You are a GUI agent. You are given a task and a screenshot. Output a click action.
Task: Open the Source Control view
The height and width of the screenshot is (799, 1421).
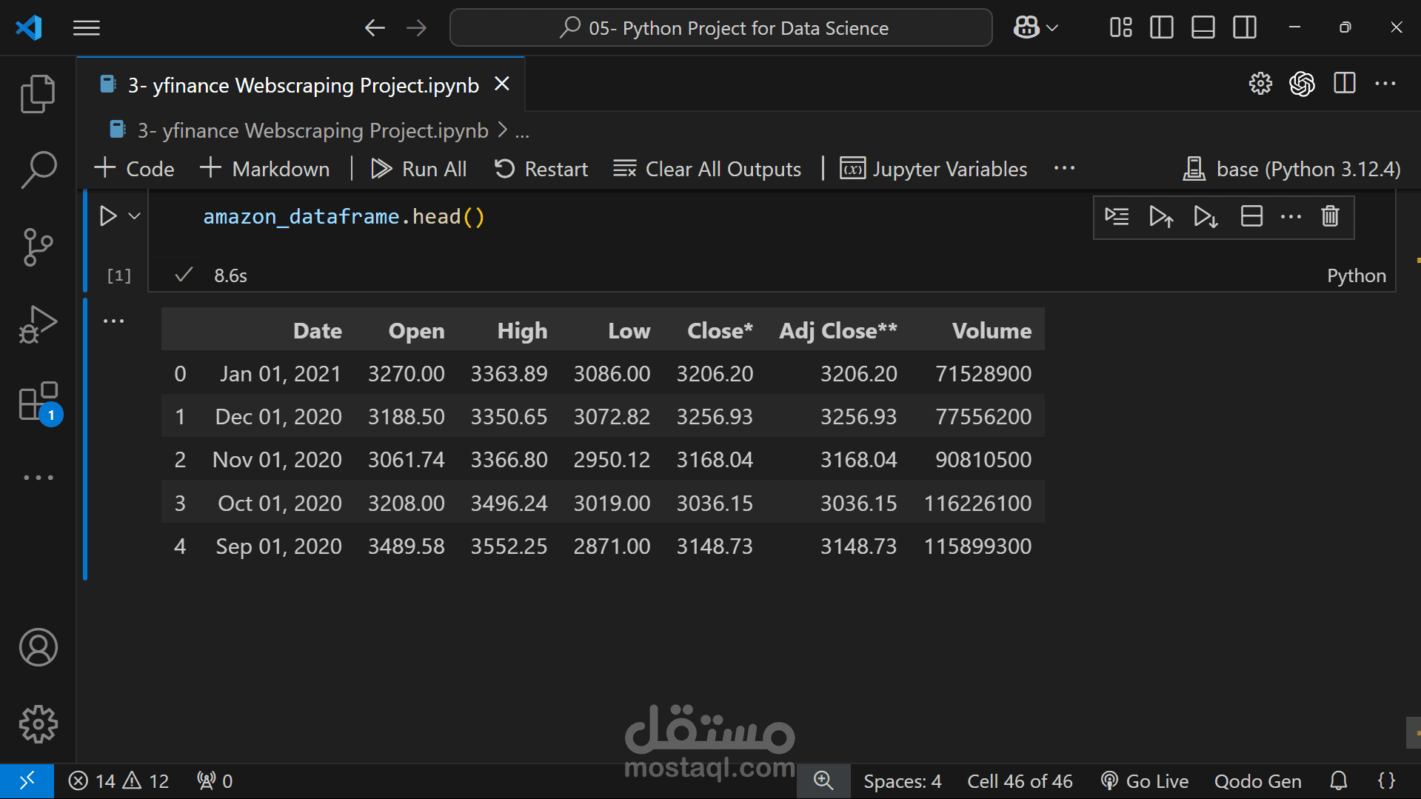click(x=38, y=247)
